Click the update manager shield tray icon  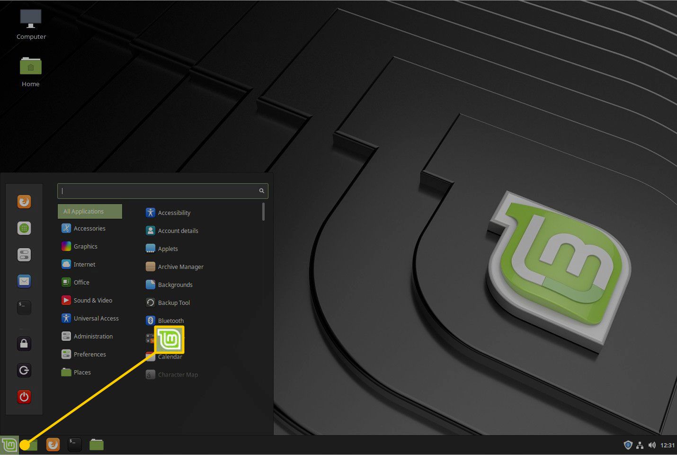click(x=628, y=445)
